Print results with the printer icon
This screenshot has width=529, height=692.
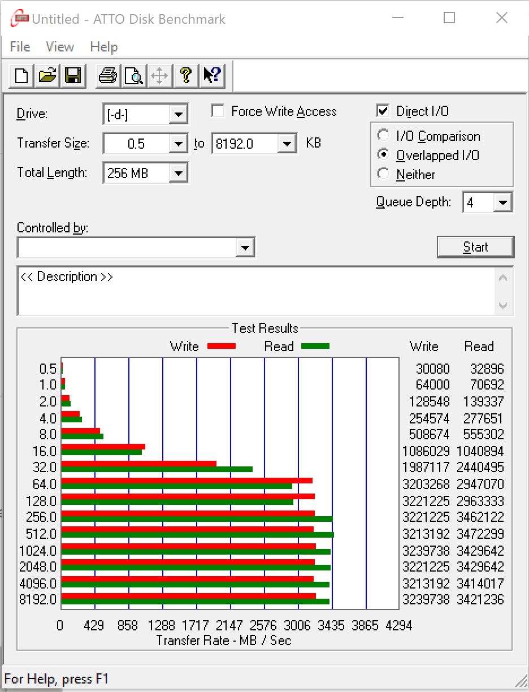[107, 75]
